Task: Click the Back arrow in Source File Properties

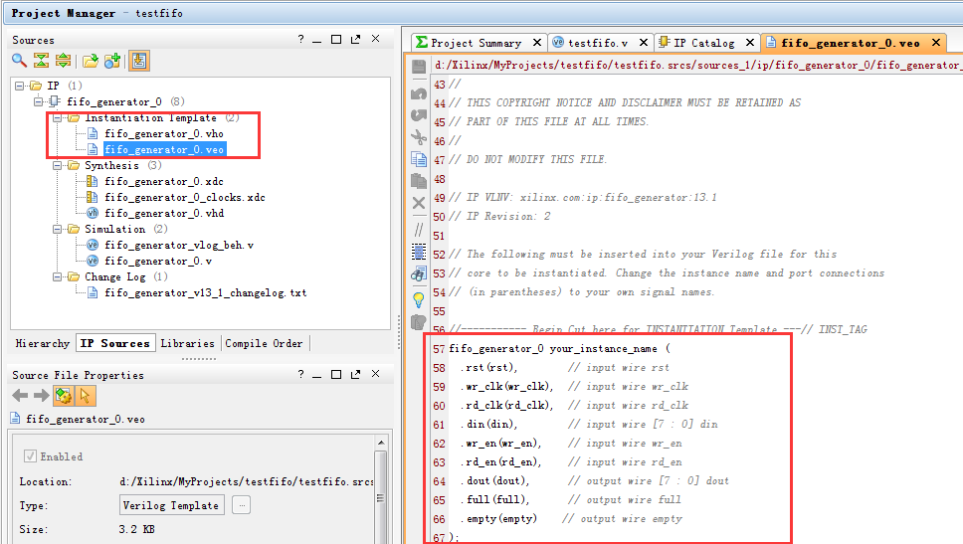Action: 20,396
